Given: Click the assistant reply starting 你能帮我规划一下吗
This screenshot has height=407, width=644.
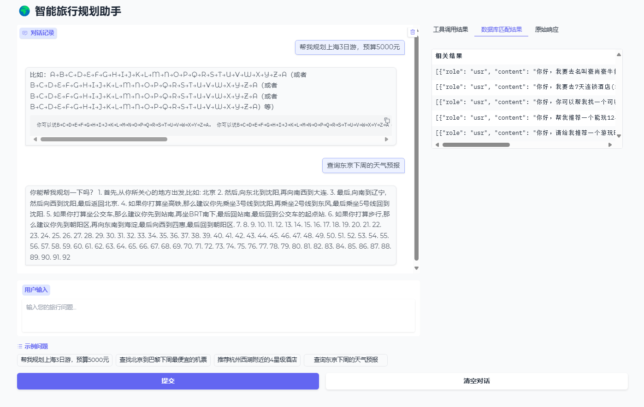Looking at the screenshot, I should coord(211,225).
